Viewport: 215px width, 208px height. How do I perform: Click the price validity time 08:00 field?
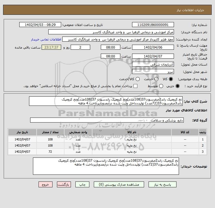111,56
